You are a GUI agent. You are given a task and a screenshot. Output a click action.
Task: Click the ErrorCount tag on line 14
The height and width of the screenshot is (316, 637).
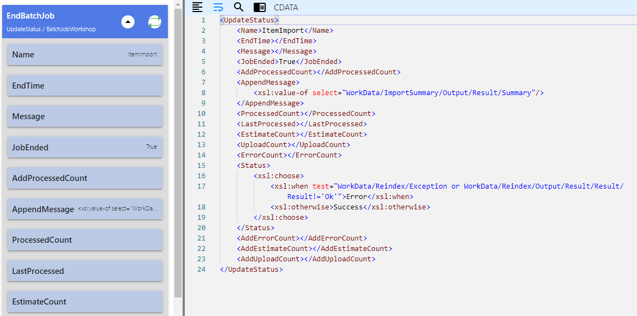point(289,155)
